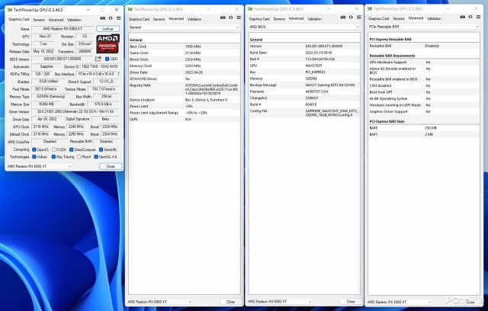
Task: Click the AMD Radeon logo image
Action: [108, 44]
